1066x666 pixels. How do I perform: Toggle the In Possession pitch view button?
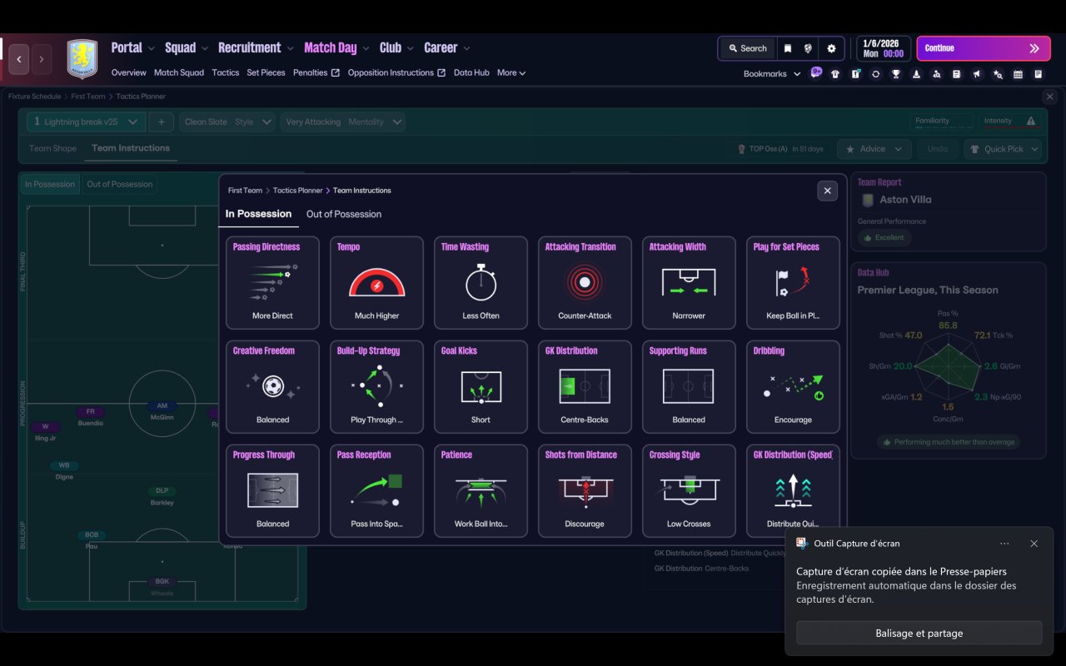(x=50, y=184)
